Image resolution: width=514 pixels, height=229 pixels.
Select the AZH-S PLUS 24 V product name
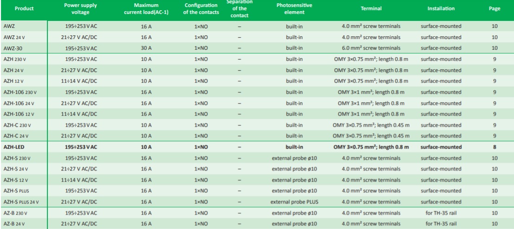(21, 202)
